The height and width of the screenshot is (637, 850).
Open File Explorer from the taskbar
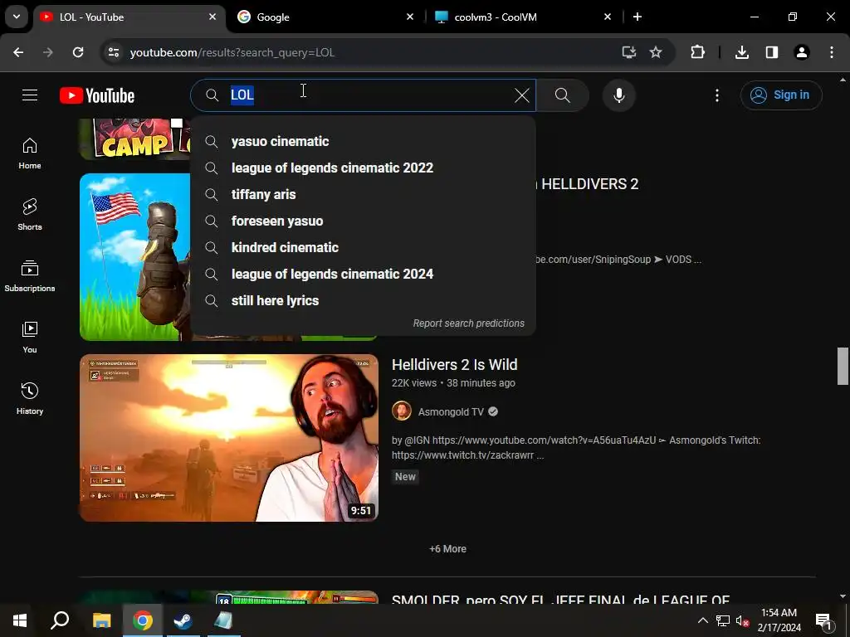point(101,620)
